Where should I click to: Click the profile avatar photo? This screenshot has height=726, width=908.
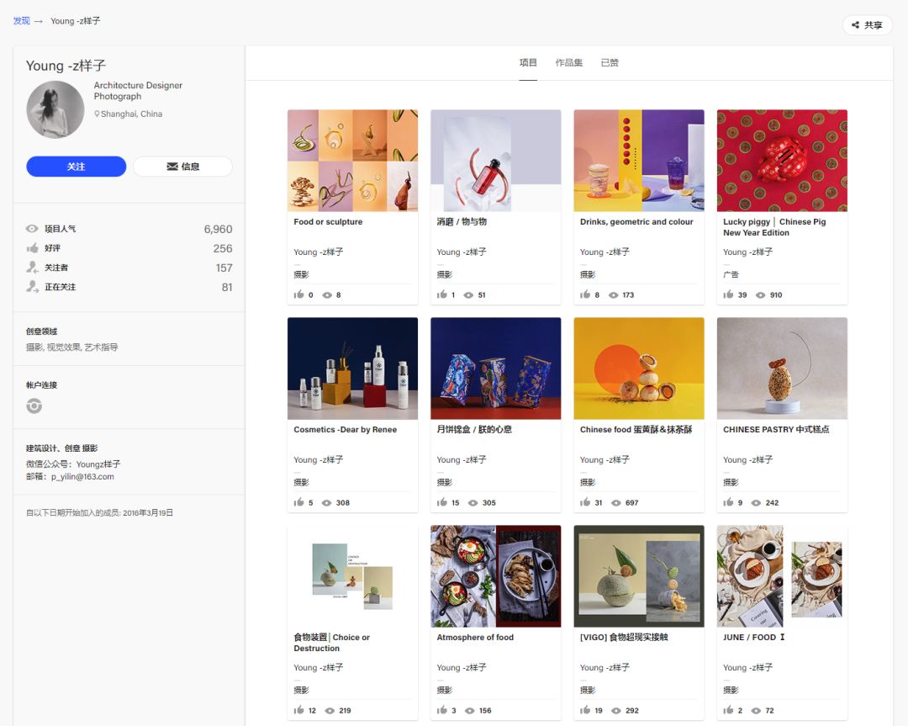coord(55,109)
